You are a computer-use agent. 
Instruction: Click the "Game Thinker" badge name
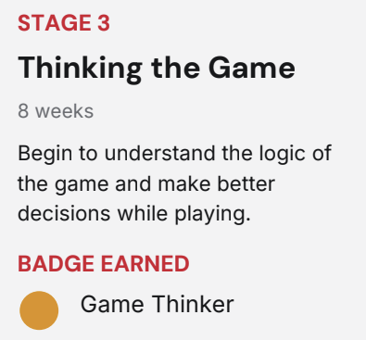point(158,304)
